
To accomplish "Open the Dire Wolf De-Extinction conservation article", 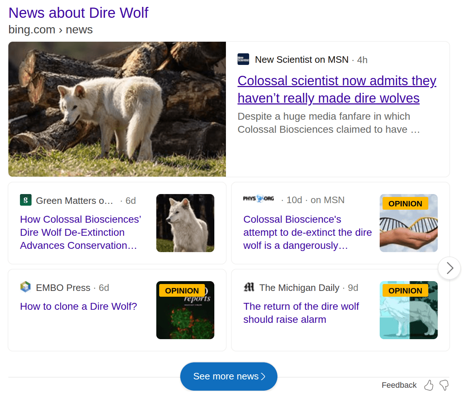I will pyautogui.click(x=81, y=232).
